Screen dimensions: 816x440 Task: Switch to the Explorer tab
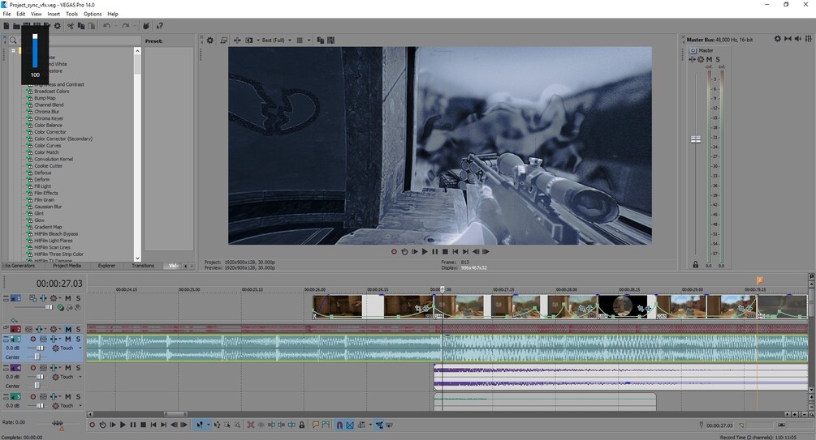(106, 266)
